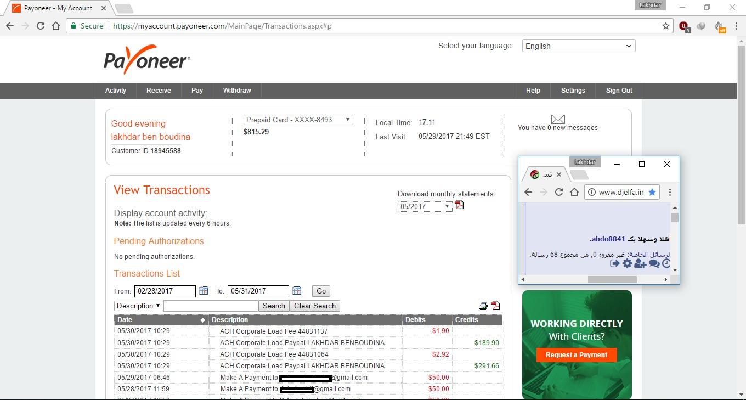746x400 pixels.
Task: Open the Payoneer window Chrome menu
Action: click(736, 26)
